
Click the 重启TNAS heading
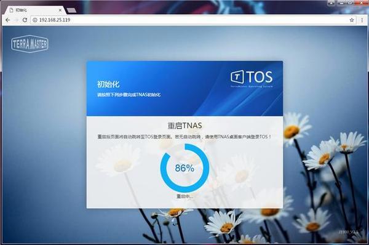(x=184, y=126)
